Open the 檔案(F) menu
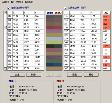Image resolution: width=112 pixels, height=103 pixels. click(x=5, y=2)
